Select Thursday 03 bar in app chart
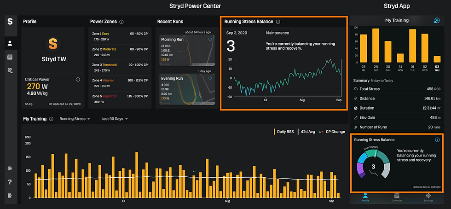451x209 pixels. (437, 59)
